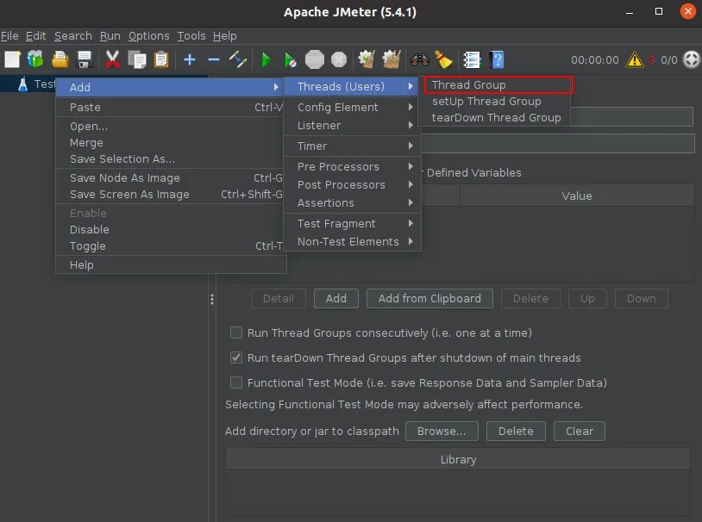Open the Threads (Users) submenu

[x=352, y=86]
